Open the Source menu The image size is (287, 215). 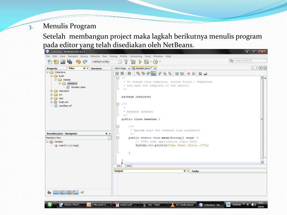(x=84, y=56)
